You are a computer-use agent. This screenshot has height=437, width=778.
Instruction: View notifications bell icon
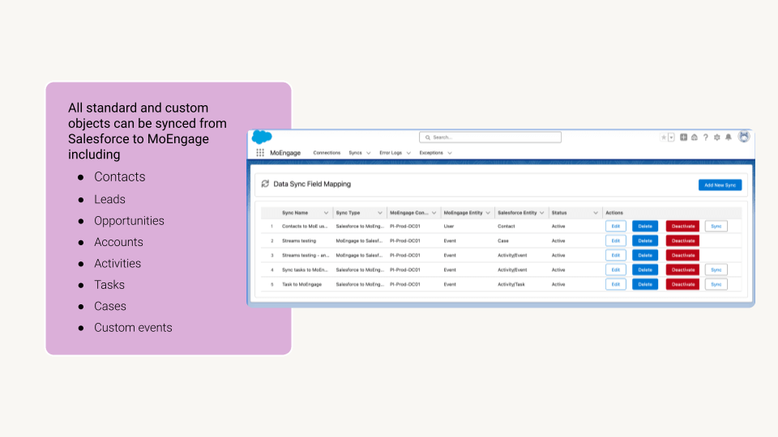point(729,138)
